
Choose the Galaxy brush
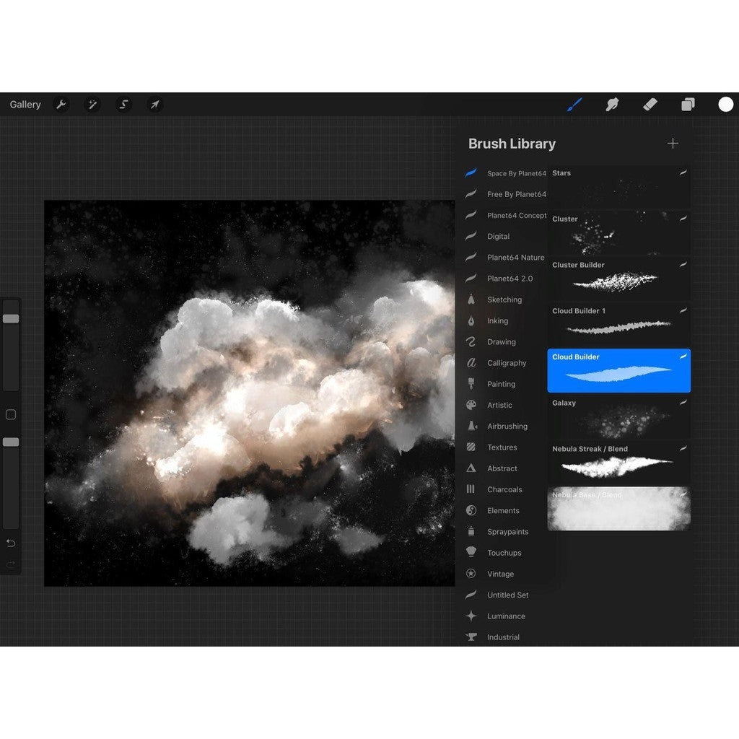pyautogui.click(x=618, y=416)
